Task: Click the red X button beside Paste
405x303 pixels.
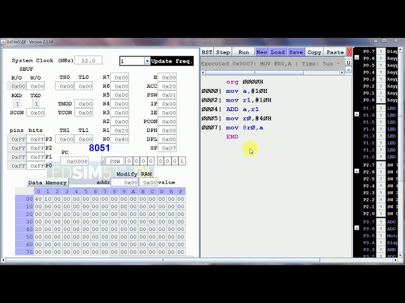Action: click(x=349, y=52)
